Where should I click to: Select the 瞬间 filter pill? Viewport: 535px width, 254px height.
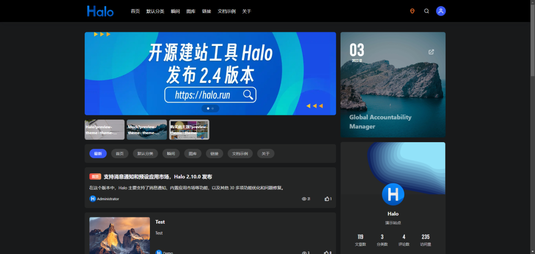[171, 154]
